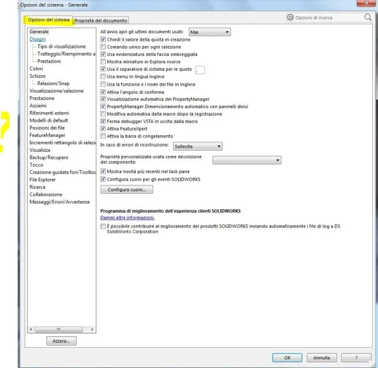The height and width of the screenshot is (368, 378).
Task: Select Riferimenti esterni tree item
Action: pos(49,113)
